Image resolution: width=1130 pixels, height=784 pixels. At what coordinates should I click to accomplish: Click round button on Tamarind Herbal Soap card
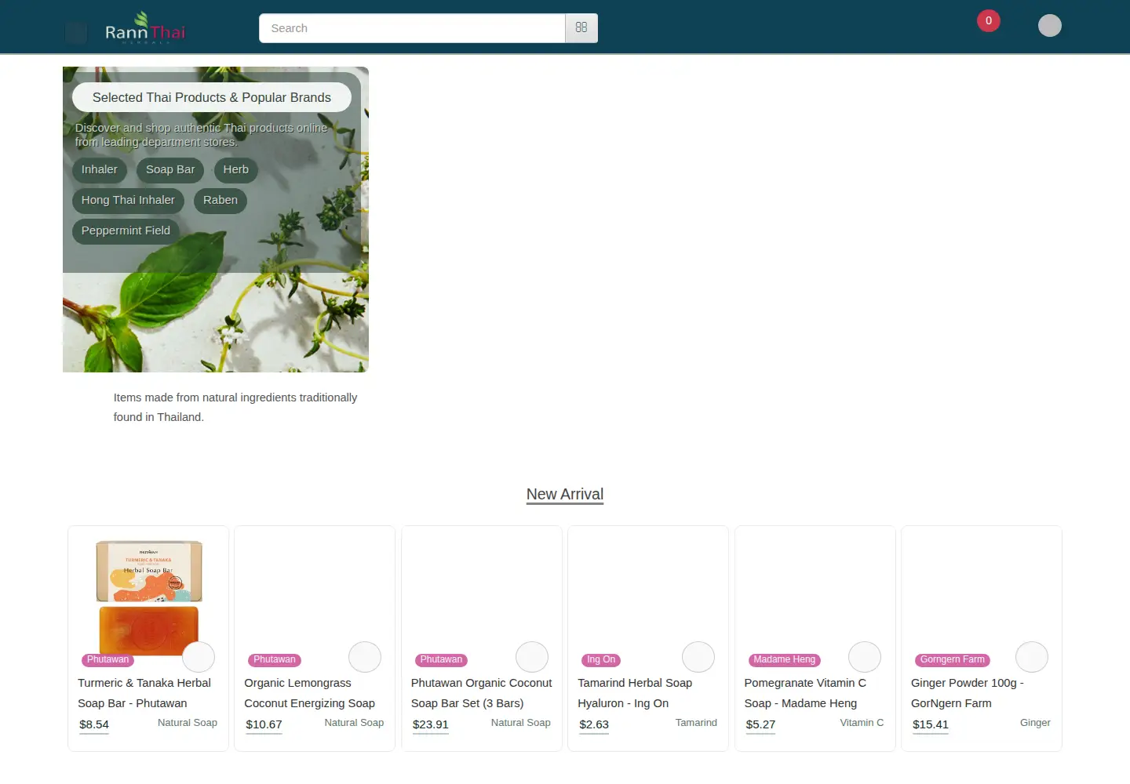[x=698, y=657]
